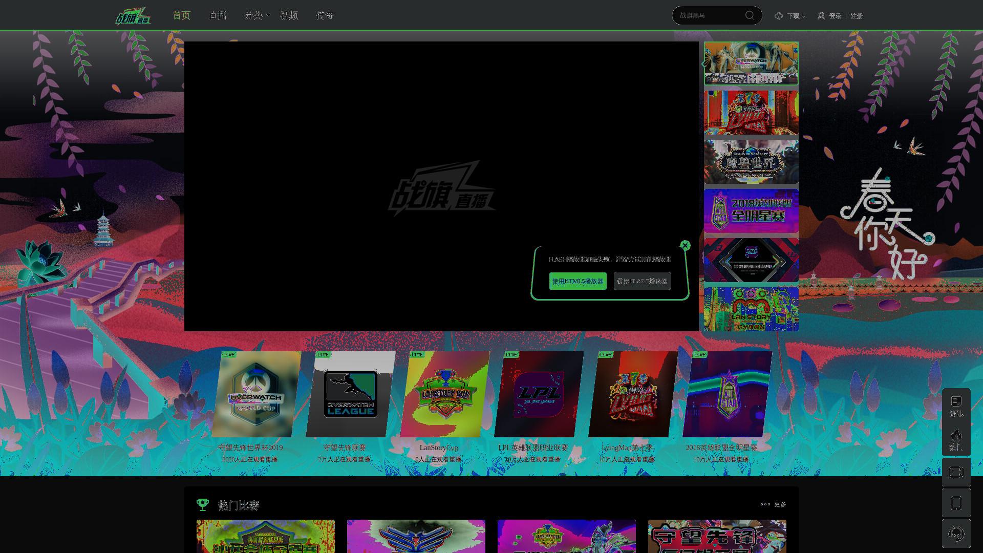
Task: Open 守望先锋 hot match card
Action: coord(717,536)
